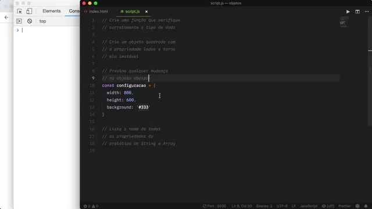This screenshot has width=372, height=209.
Task: Toggle the eye [off] status bar item
Action: [x=328, y=206]
